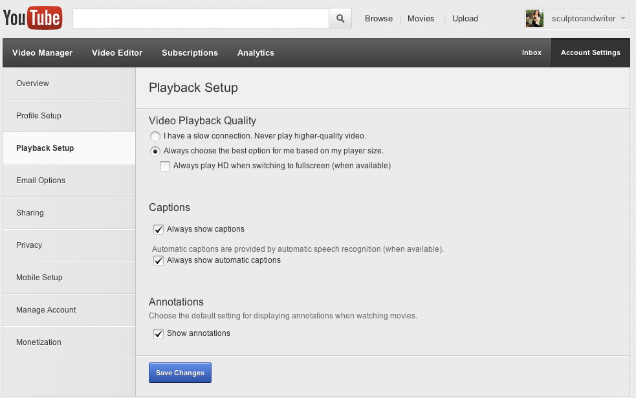The height and width of the screenshot is (398, 636).
Task: Select Monetization in the sidebar
Action: [x=69, y=342]
